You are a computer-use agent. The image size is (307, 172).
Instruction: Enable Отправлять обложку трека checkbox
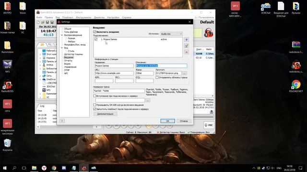(157, 77)
